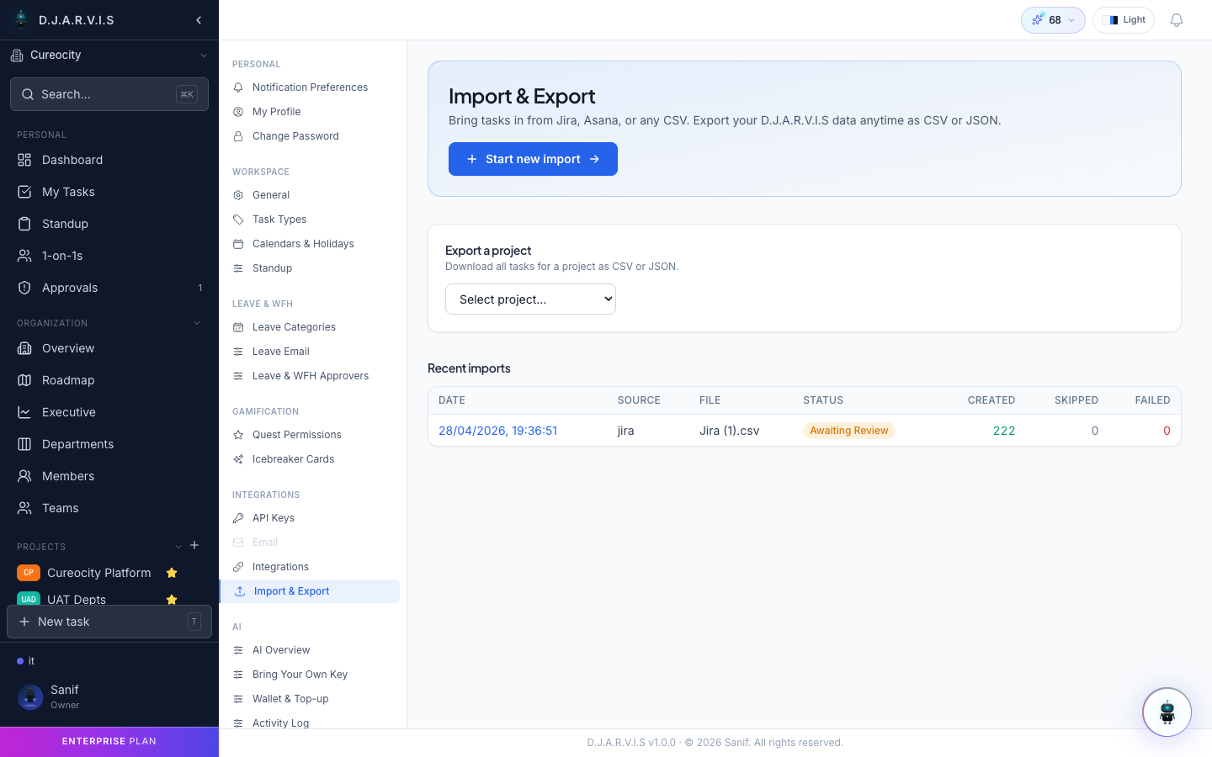Click the created count 222
The height and width of the screenshot is (757, 1212).
(1004, 431)
